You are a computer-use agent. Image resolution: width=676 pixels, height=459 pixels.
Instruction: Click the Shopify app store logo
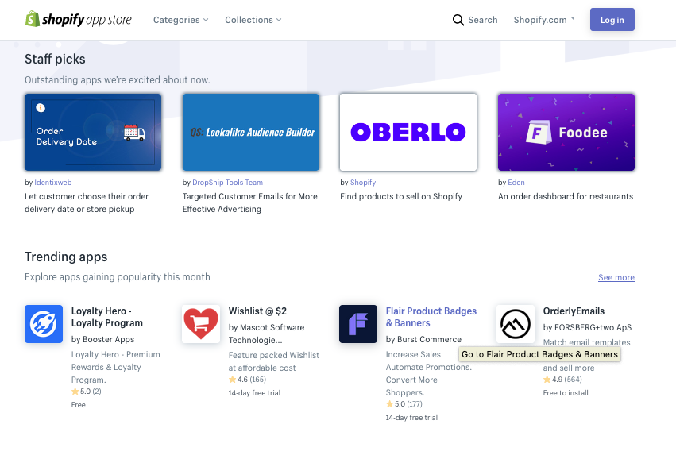coord(78,19)
